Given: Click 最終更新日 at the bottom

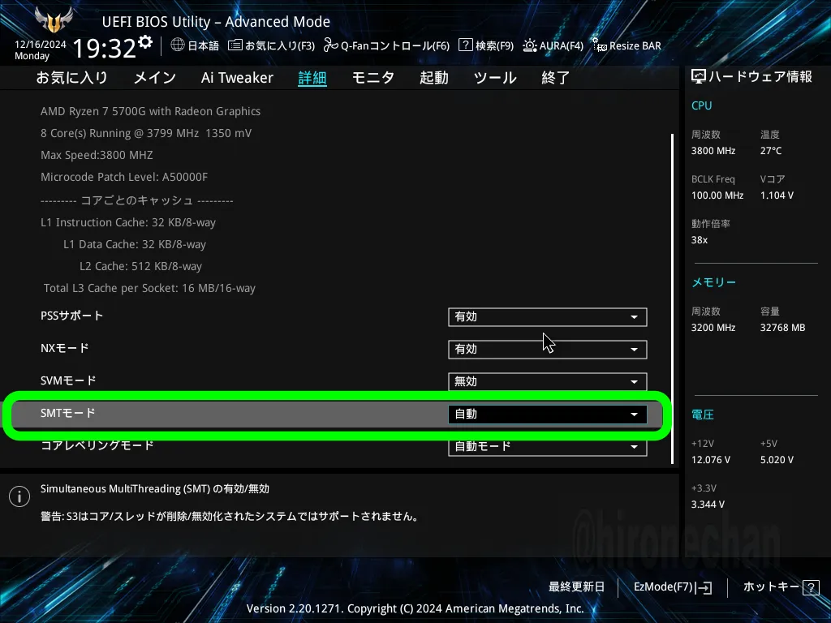Looking at the screenshot, I should (x=577, y=587).
